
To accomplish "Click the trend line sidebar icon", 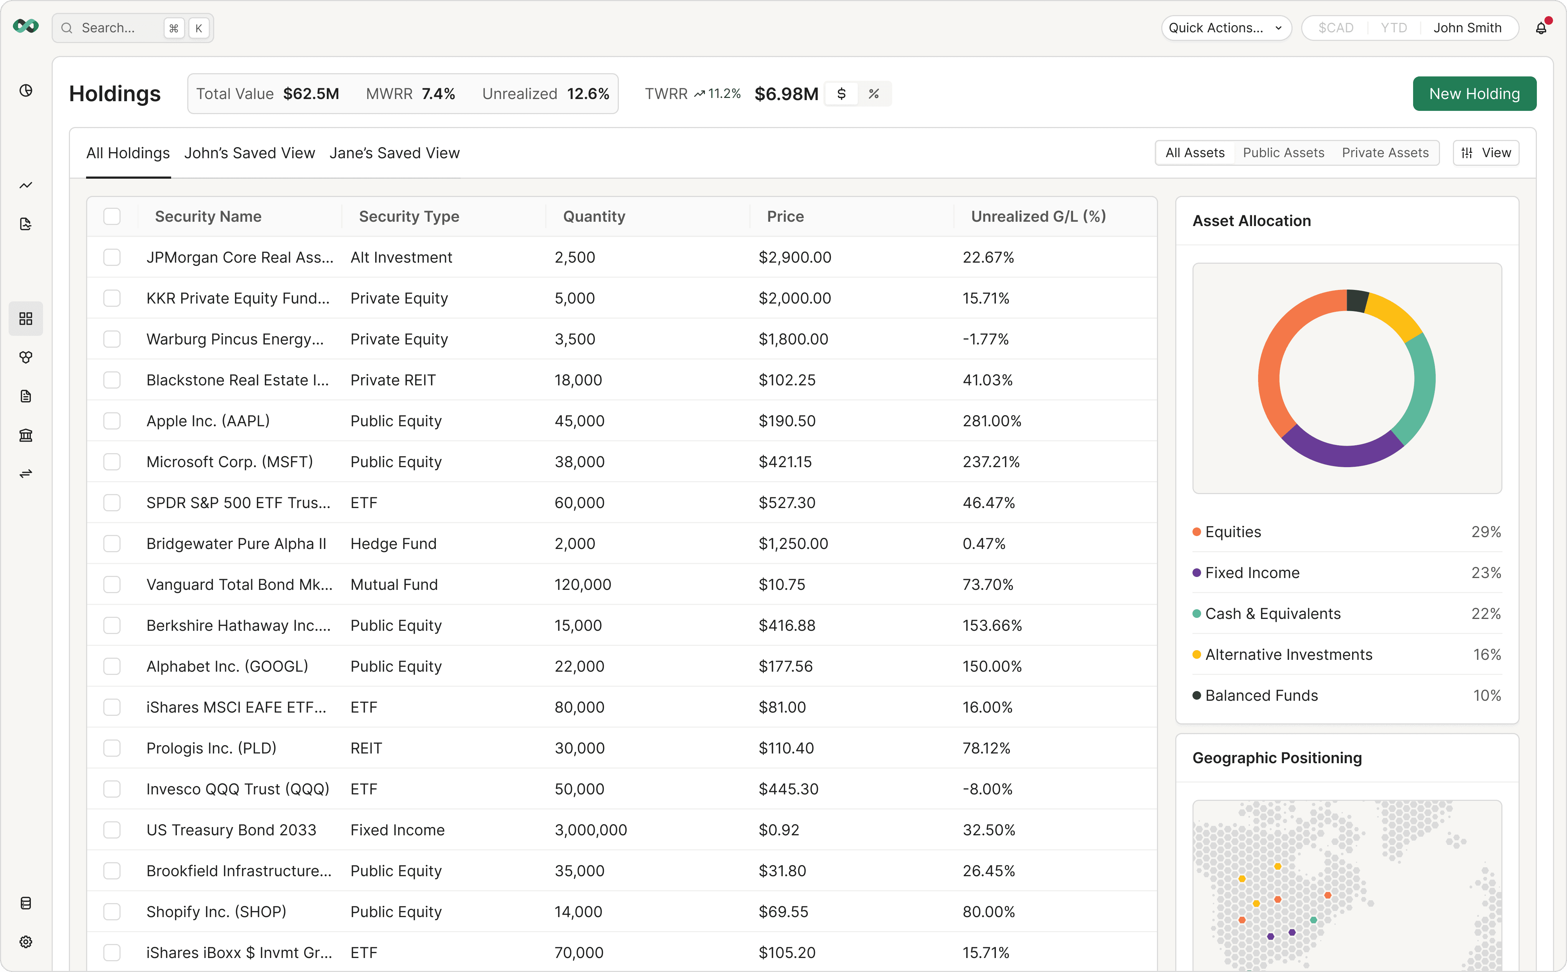I will (x=26, y=186).
